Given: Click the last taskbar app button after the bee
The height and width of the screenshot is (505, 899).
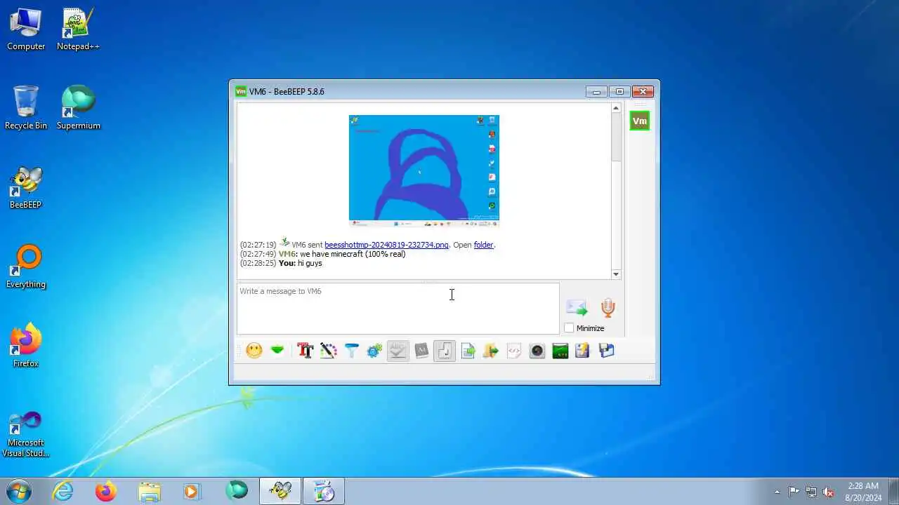Looking at the screenshot, I should coord(324,491).
